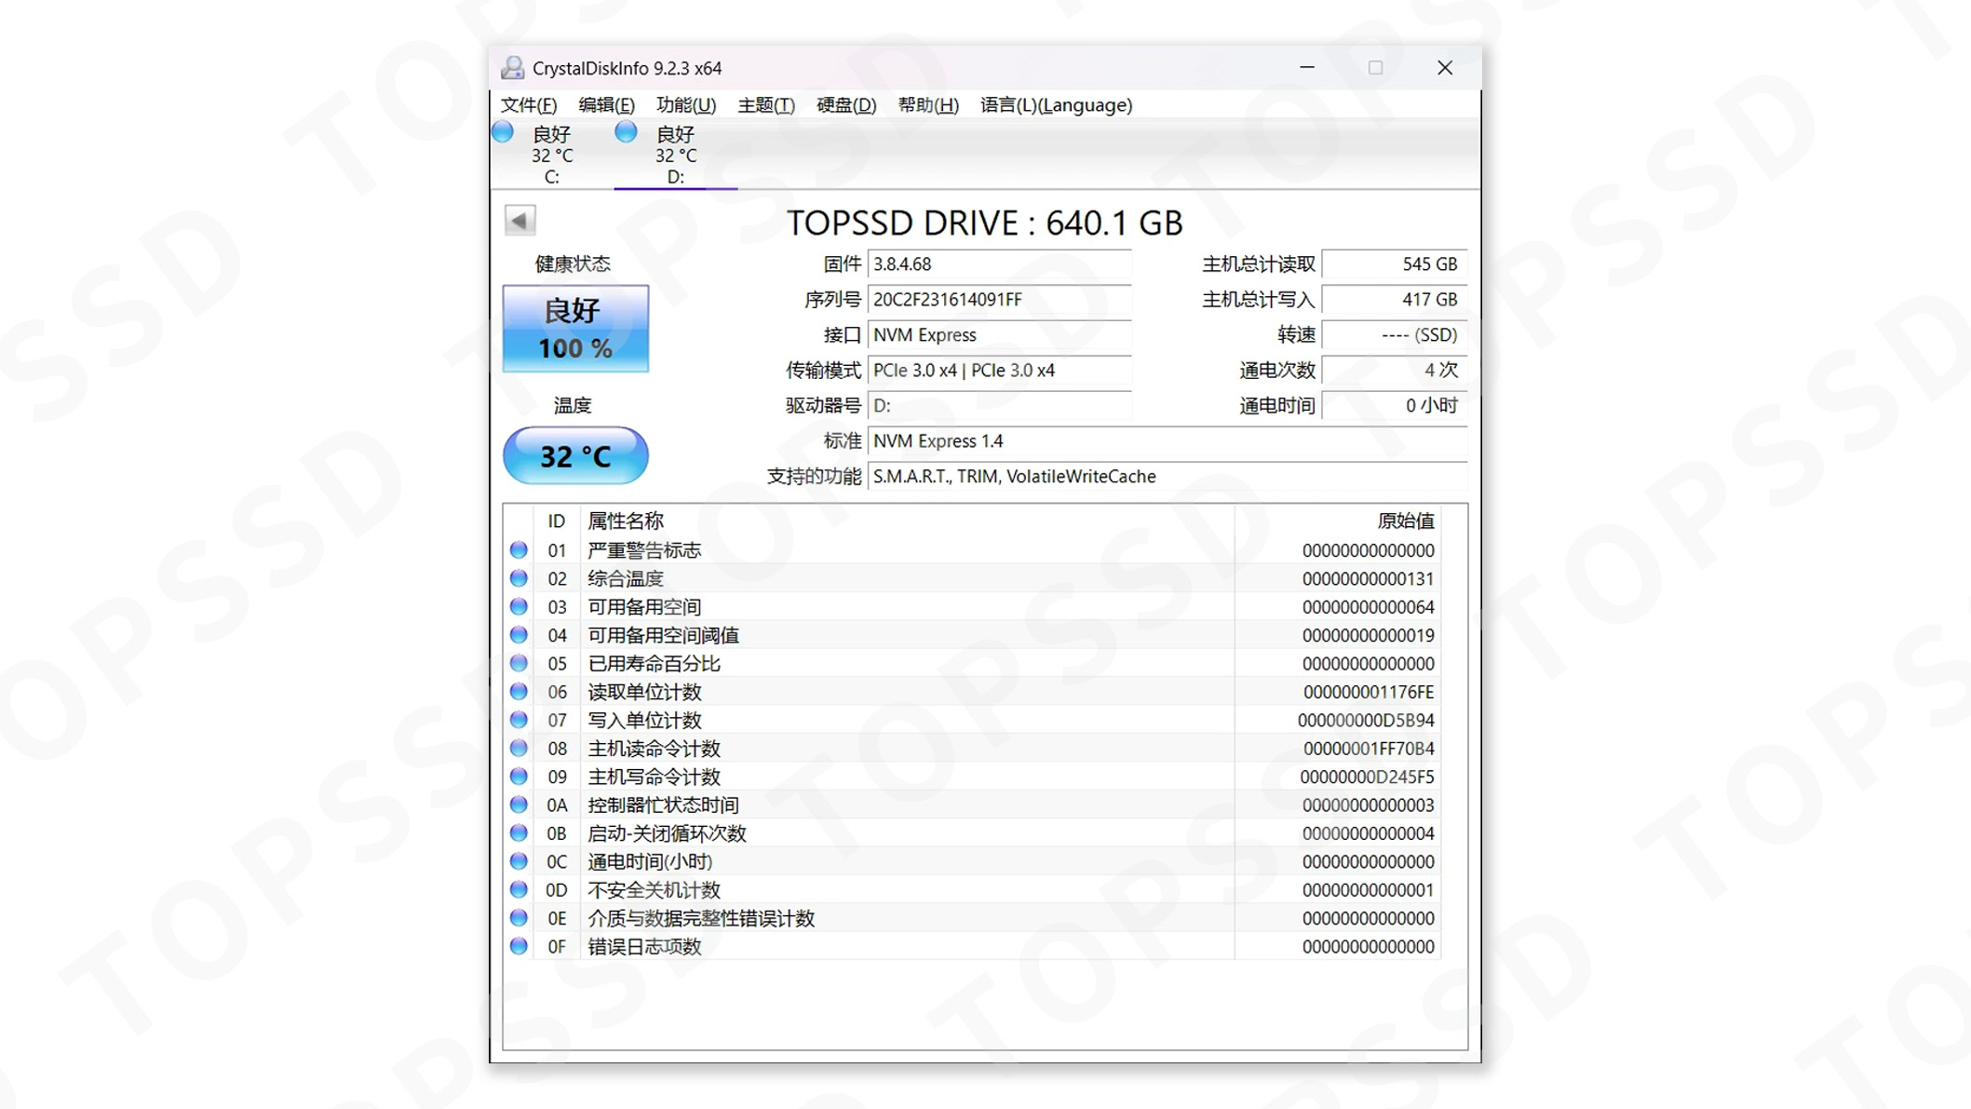1971x1109 pixels.
Task: Click status orb for 09 主机写命令计数
Action: (x=519, y=777)
